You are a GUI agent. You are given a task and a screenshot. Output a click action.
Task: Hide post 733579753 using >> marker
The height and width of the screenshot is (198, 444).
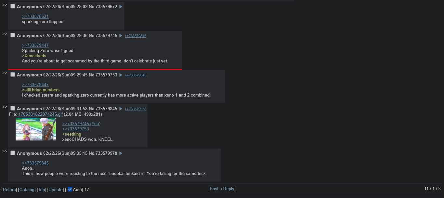tap(5, 73)
